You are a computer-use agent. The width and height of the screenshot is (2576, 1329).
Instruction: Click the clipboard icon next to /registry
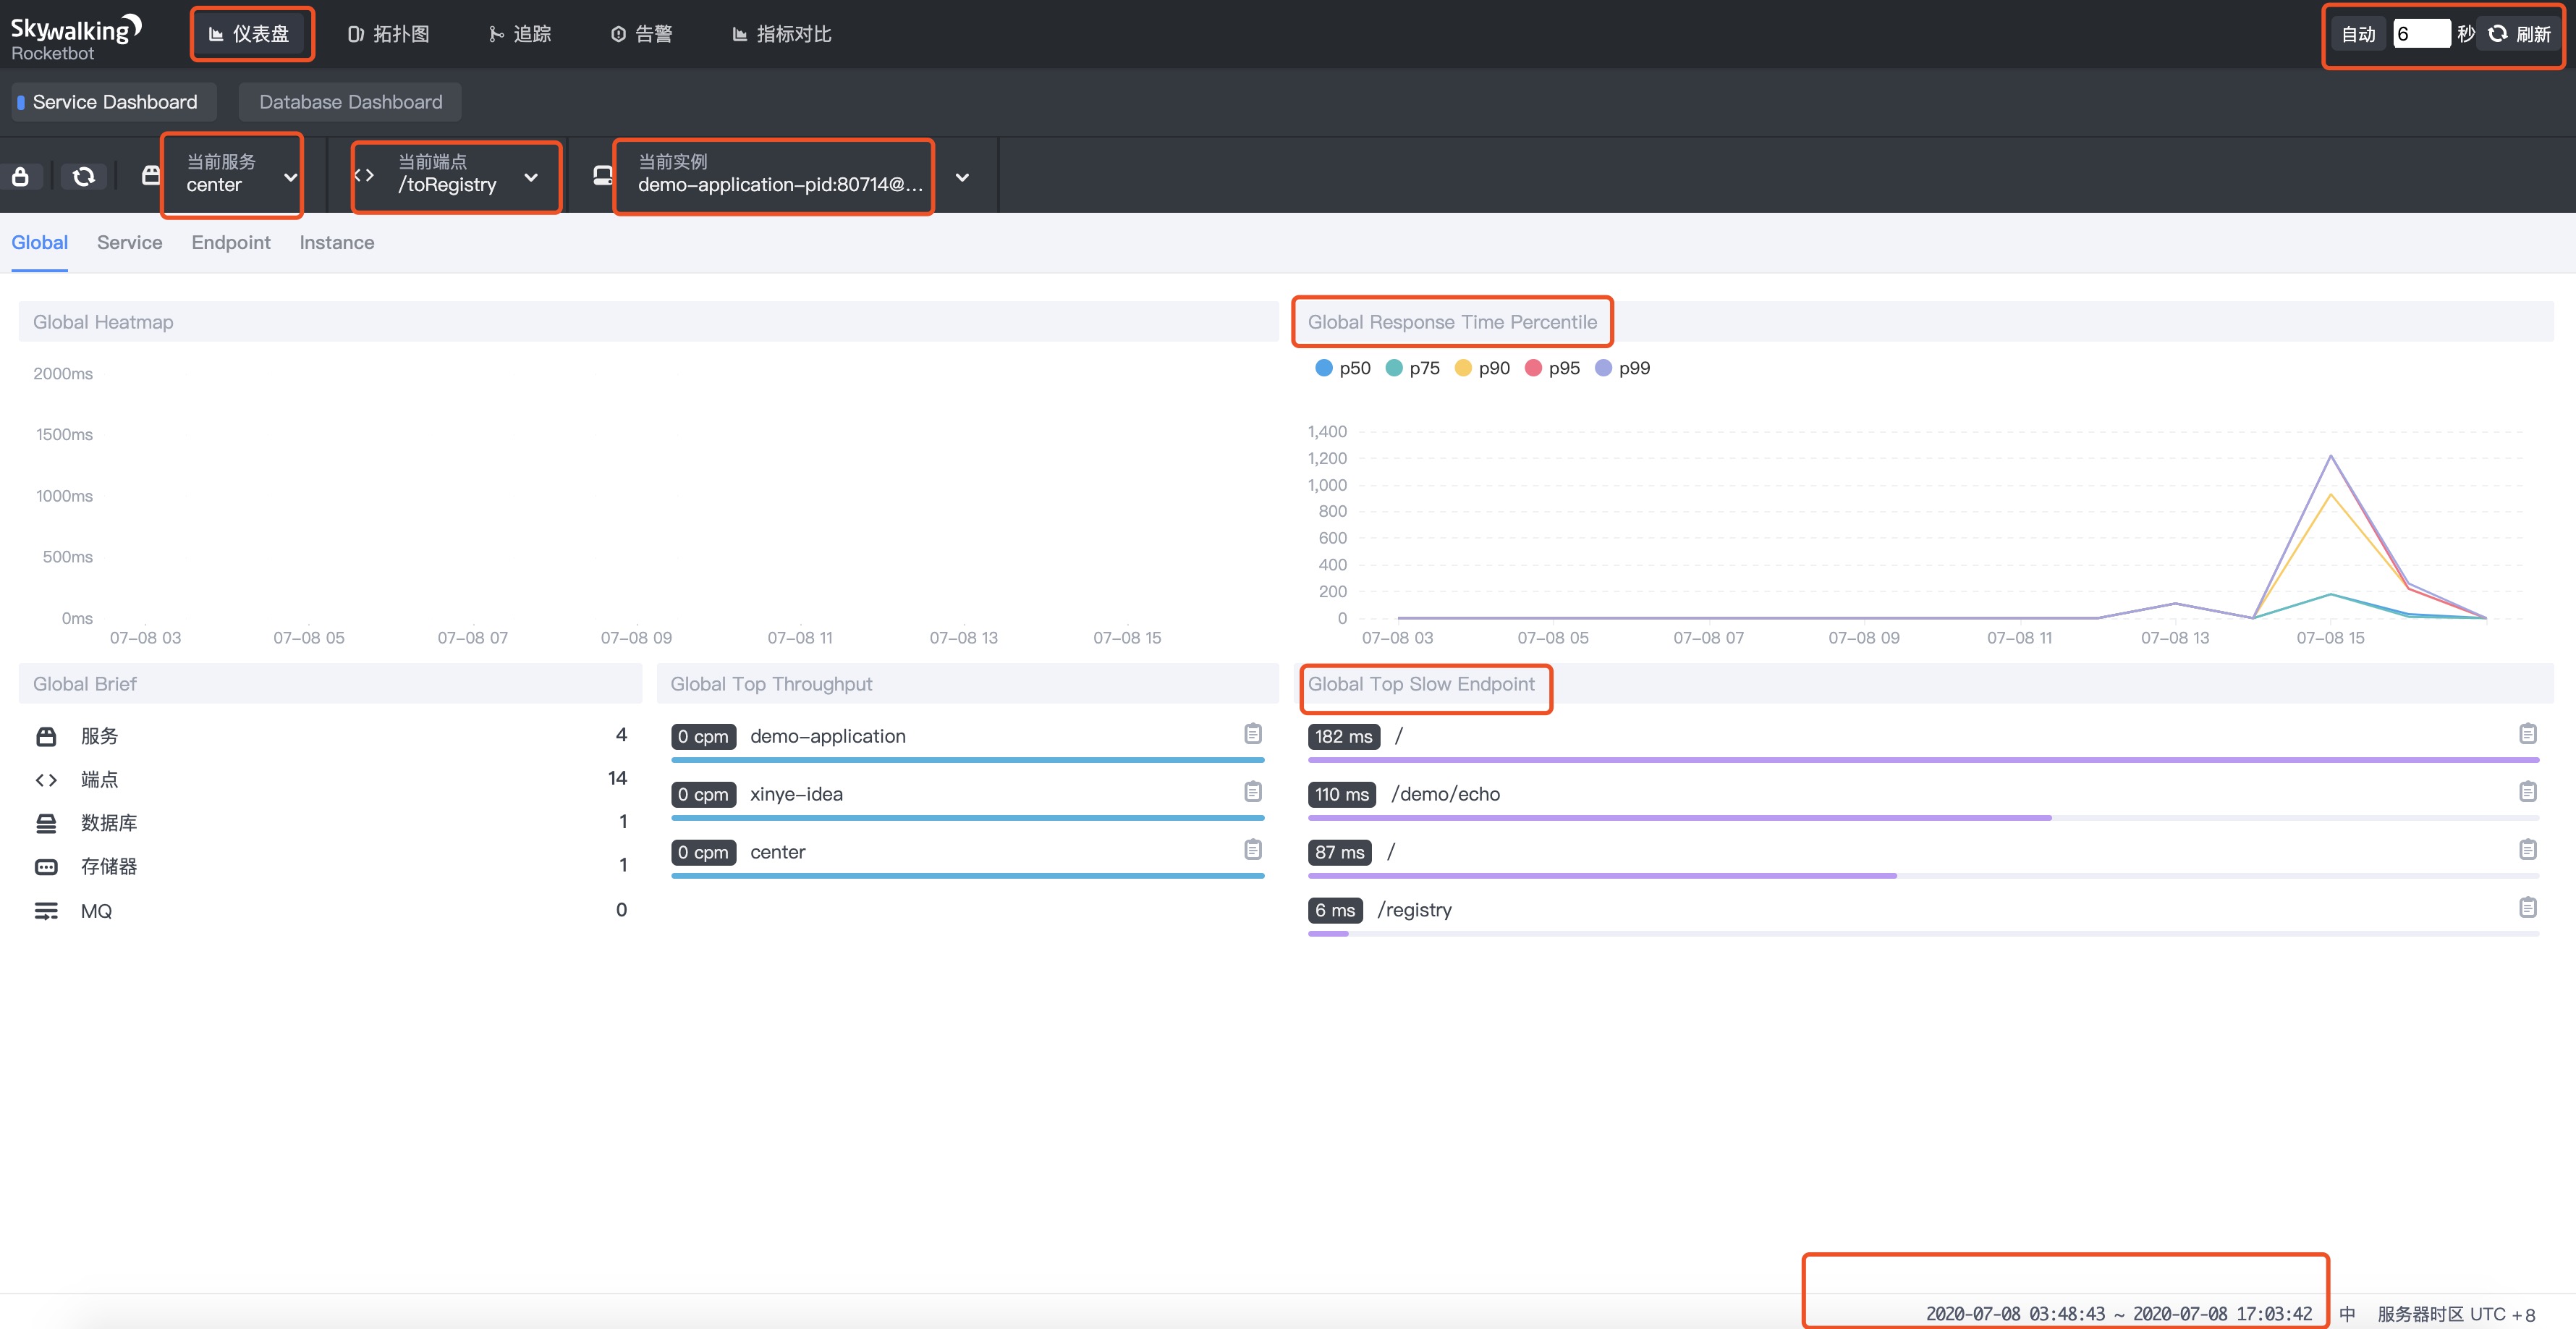click(x=2527, y=908)
